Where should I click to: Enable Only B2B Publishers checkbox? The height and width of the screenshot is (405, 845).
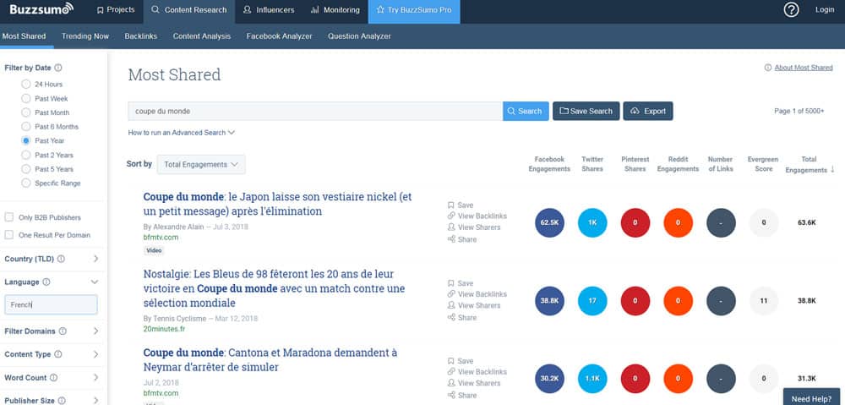[9, 216]
